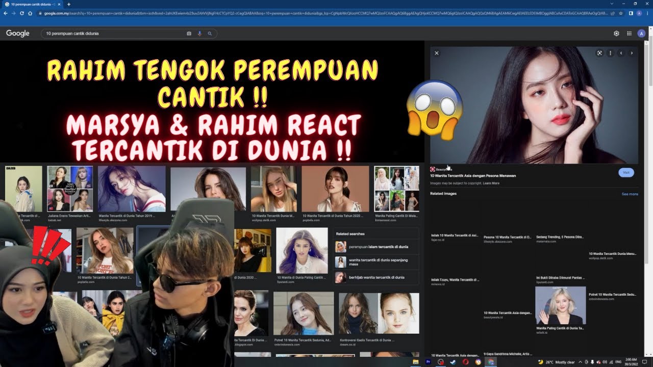653x367 pixels.
Task: Open the Learn More copyright link
Action: pyautogui.click(x=491, y=183)
